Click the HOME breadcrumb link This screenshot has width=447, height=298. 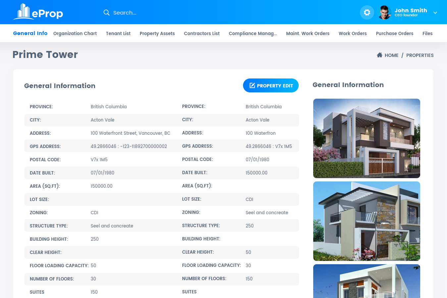[x=391, y=55]
